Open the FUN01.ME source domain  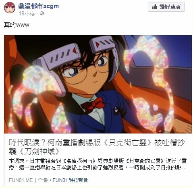21,180
